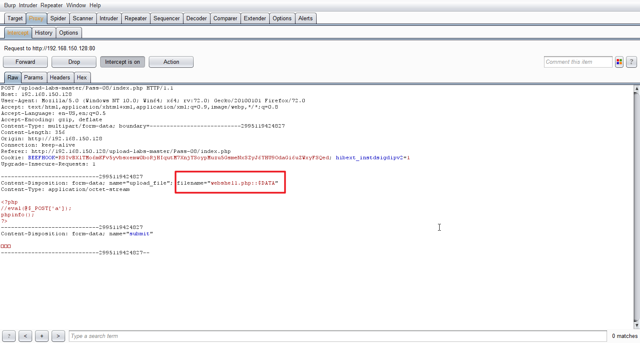This screenshot has width=640, height=343.
Task: Click the Accept-Language header line
Action: (53, 113)
